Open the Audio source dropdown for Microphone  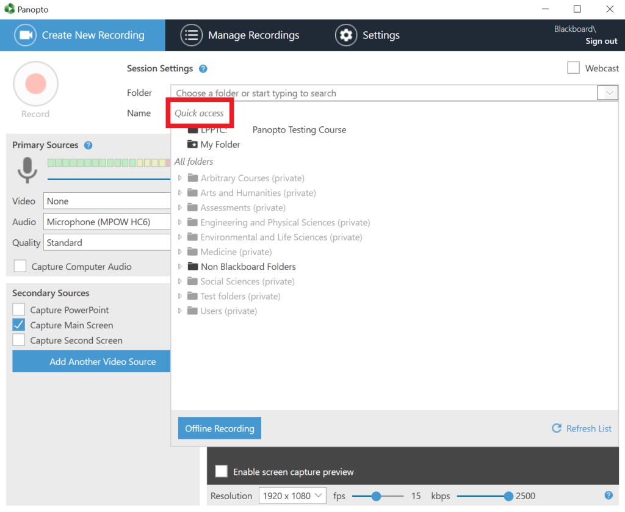(x=107, y=222)
